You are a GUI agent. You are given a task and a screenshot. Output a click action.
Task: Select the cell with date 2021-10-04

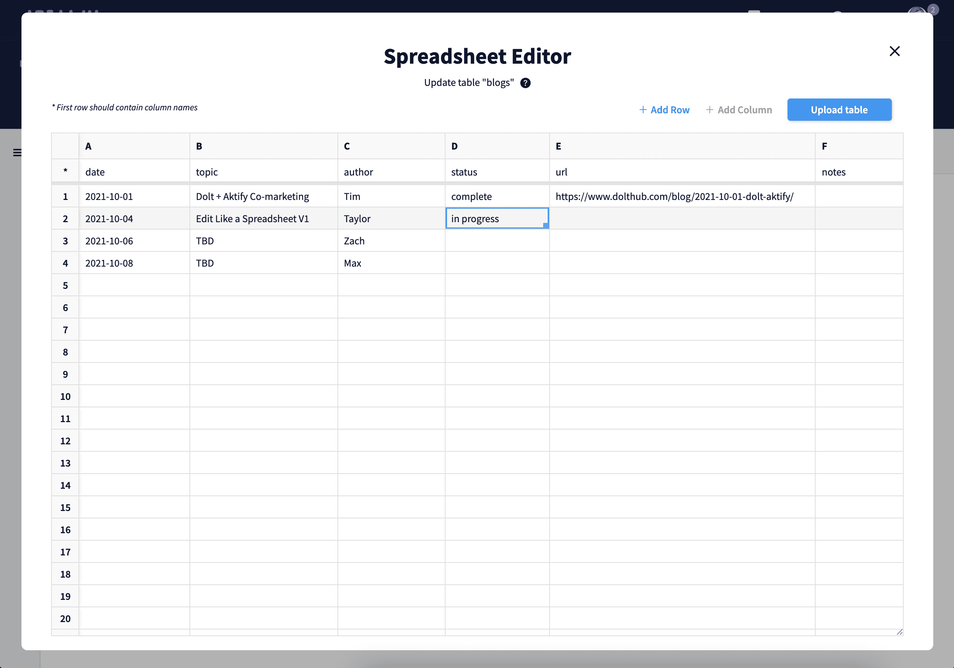134,218
